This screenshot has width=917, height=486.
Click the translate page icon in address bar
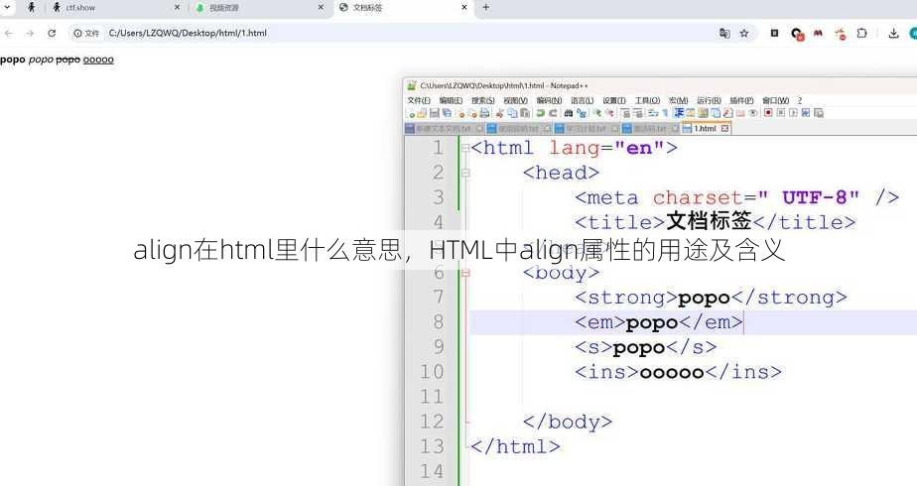coord(724,34)
